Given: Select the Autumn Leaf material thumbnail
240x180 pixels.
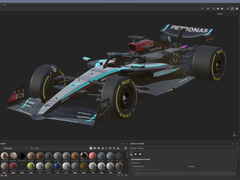Looking at the screenshot, I should [4, 156].
